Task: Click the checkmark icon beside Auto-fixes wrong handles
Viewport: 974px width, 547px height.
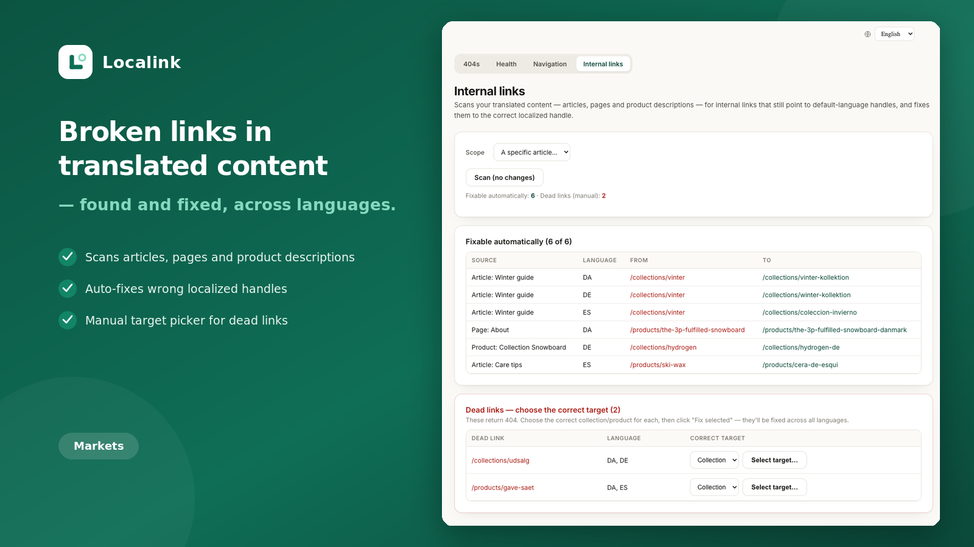Action: pyautogui.click(x=68, y=289)
